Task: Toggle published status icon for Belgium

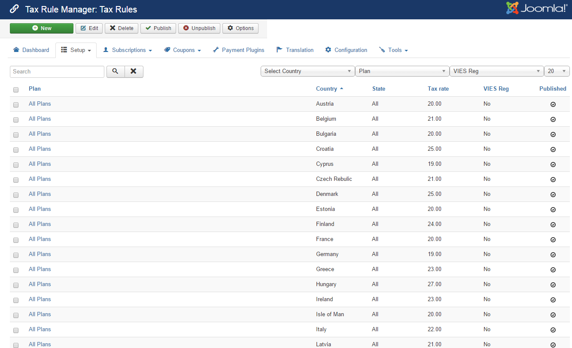Action: 553,119
